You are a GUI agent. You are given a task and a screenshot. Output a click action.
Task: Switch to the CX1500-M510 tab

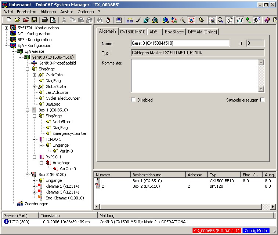tap(133, 32)
